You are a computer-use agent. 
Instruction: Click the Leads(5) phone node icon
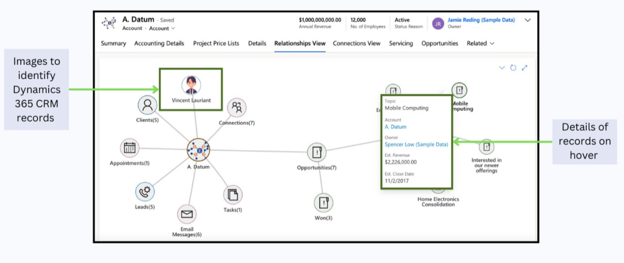point(145,192)
